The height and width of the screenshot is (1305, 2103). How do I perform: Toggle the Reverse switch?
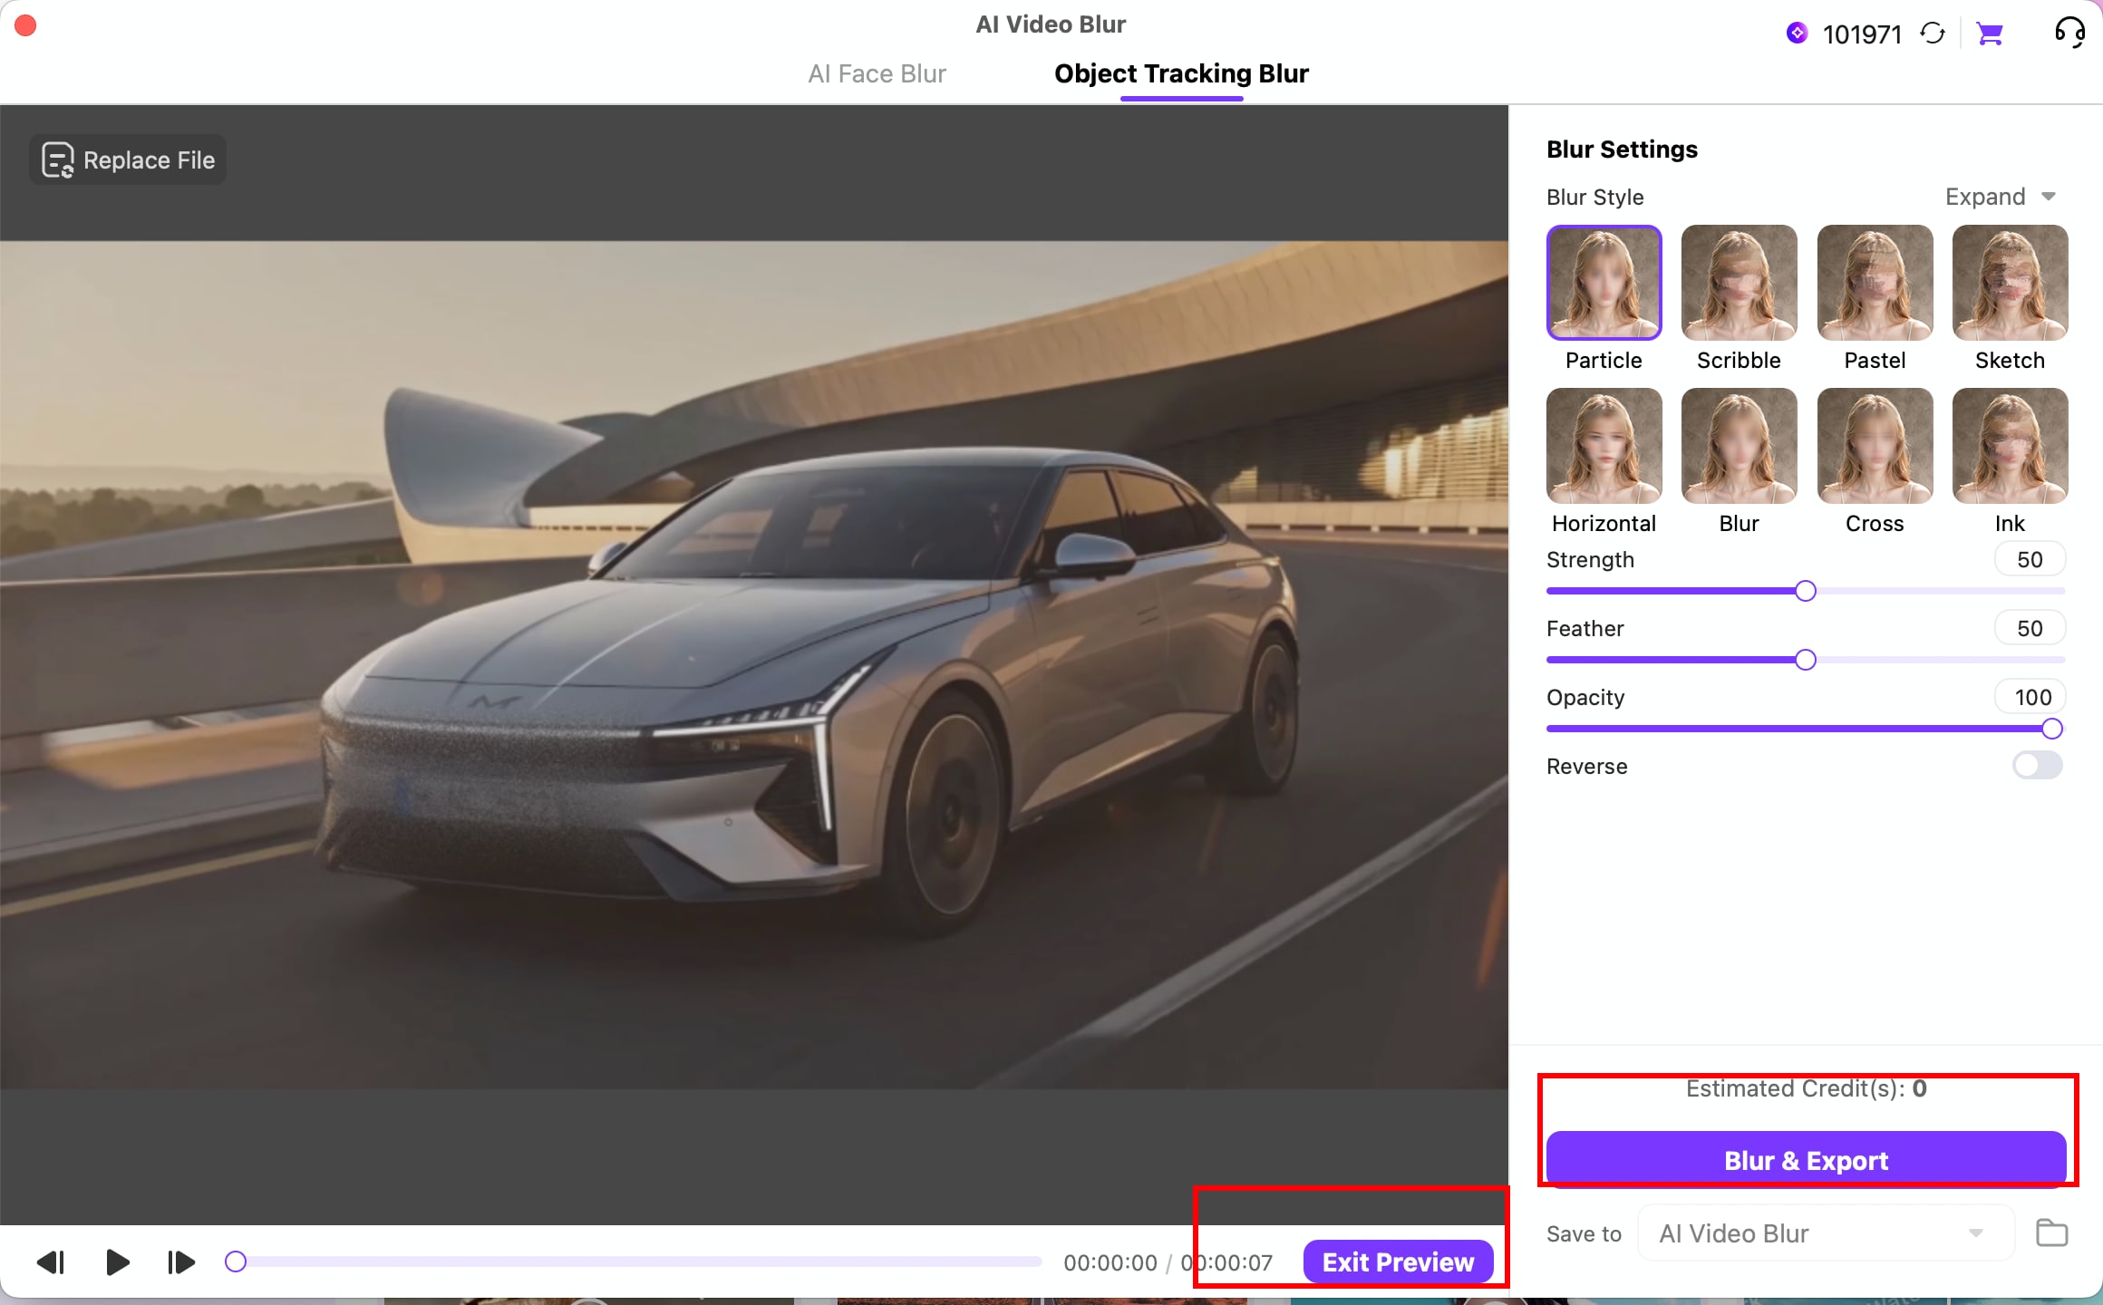pos(2037,766)
